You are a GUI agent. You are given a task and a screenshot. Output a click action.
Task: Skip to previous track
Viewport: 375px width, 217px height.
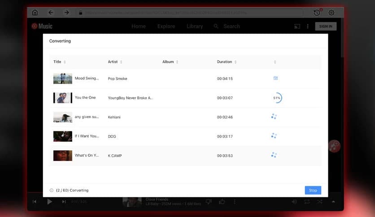[x=35, y=202]
